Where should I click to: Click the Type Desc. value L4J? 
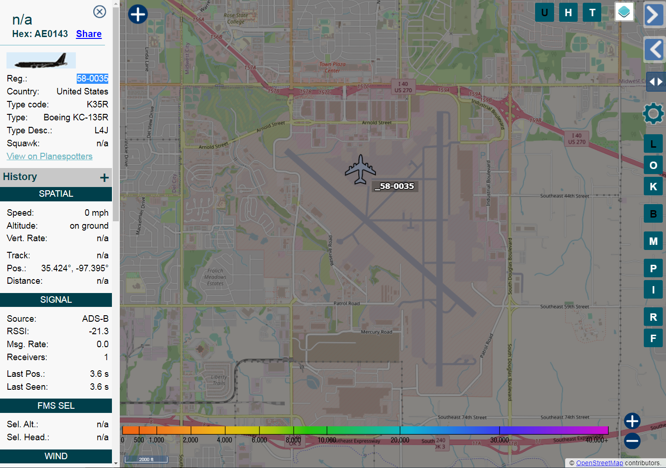101,131
